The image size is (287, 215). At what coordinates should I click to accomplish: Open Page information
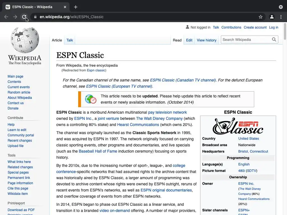[x=20, y=183]
